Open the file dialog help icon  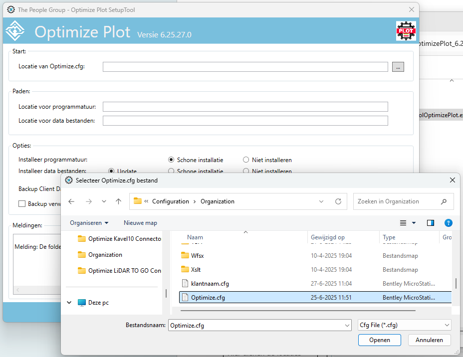(448, 223)
